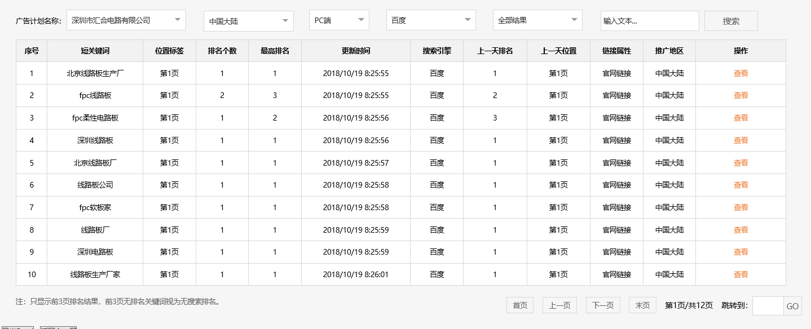
Task: Open the 全部结果 results filter dropdown
Action: click(537, 20)
